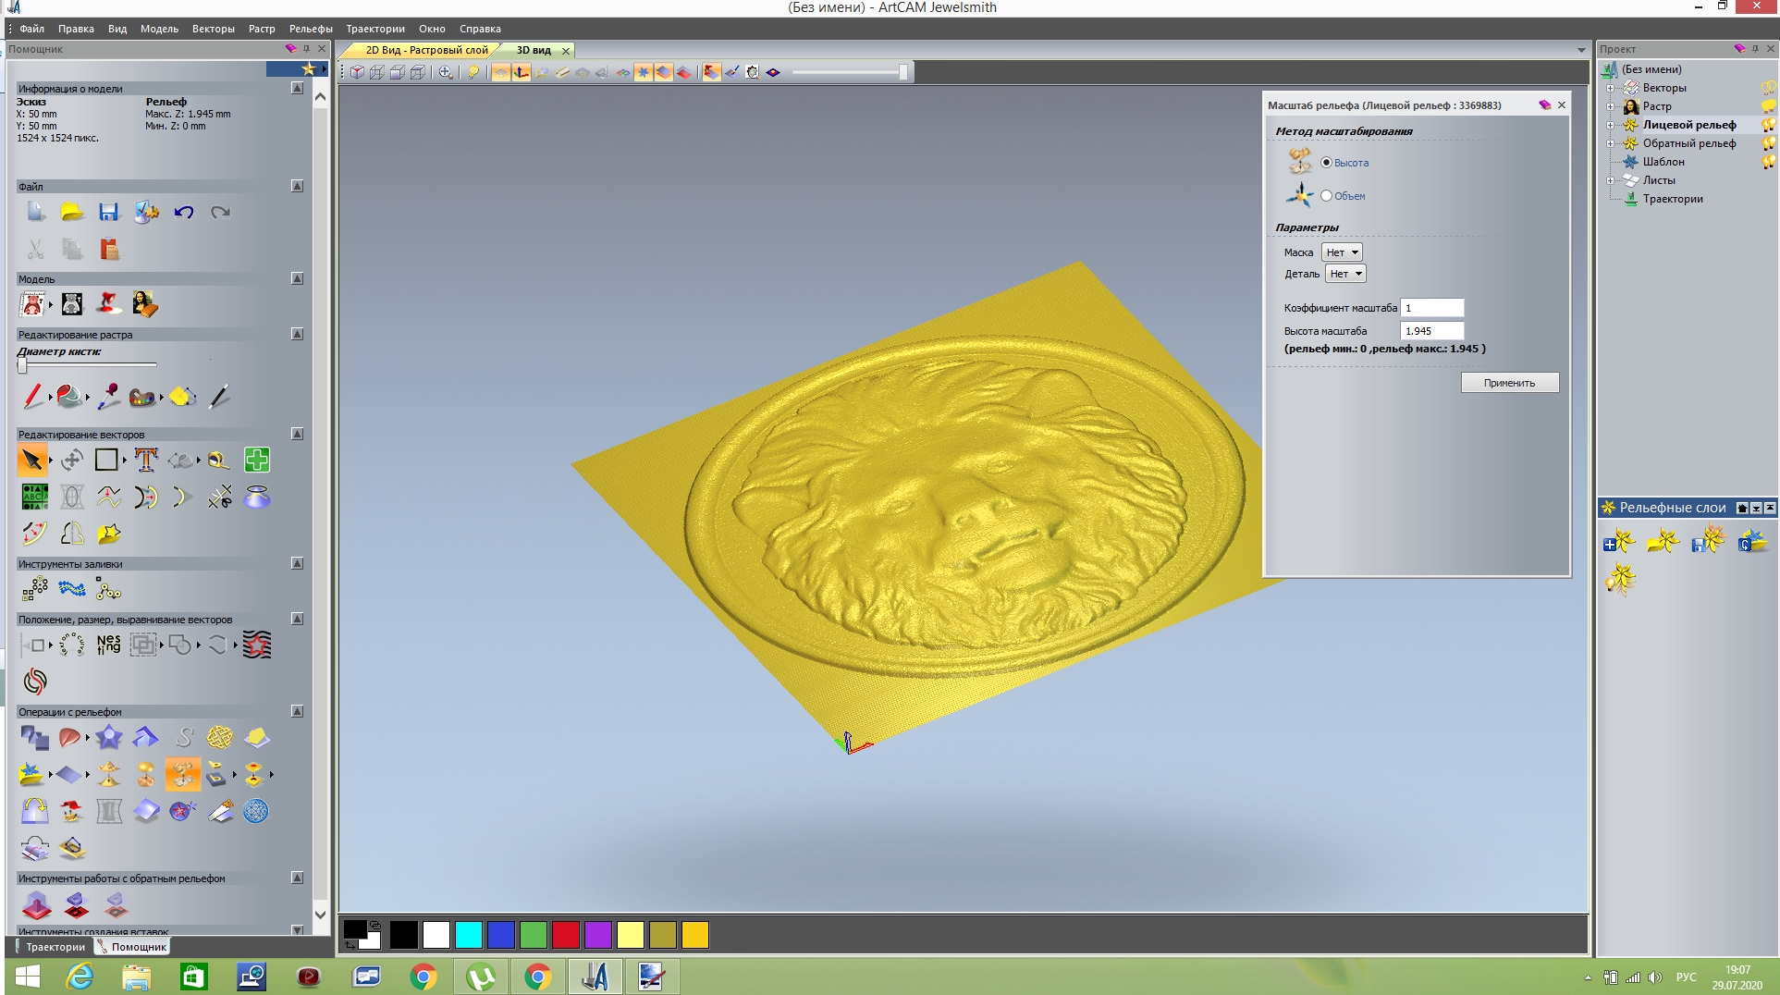Screen dimensions: 1780x995
Task: Expand the Листы tree node
Action: [x=1610, y=181]
